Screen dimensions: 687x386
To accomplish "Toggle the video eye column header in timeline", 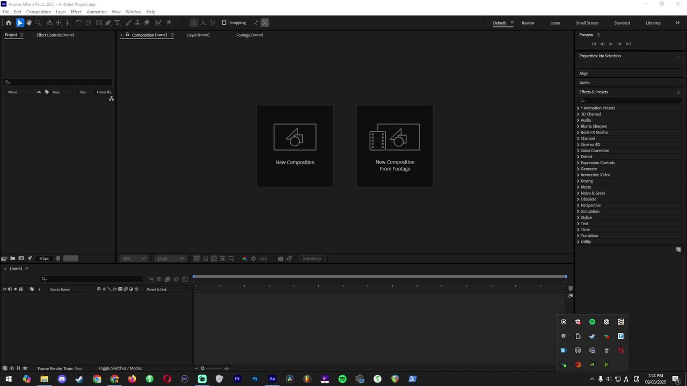I will point(5,289).
